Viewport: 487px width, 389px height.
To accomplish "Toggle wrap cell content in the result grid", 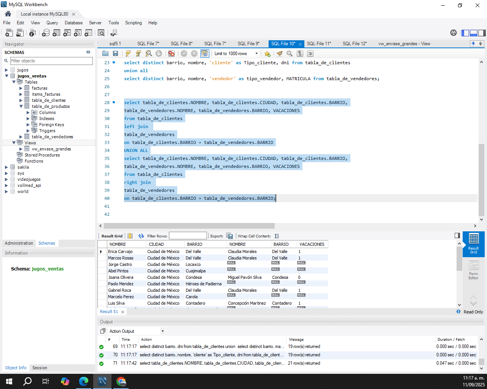I will tap(277, 236).
